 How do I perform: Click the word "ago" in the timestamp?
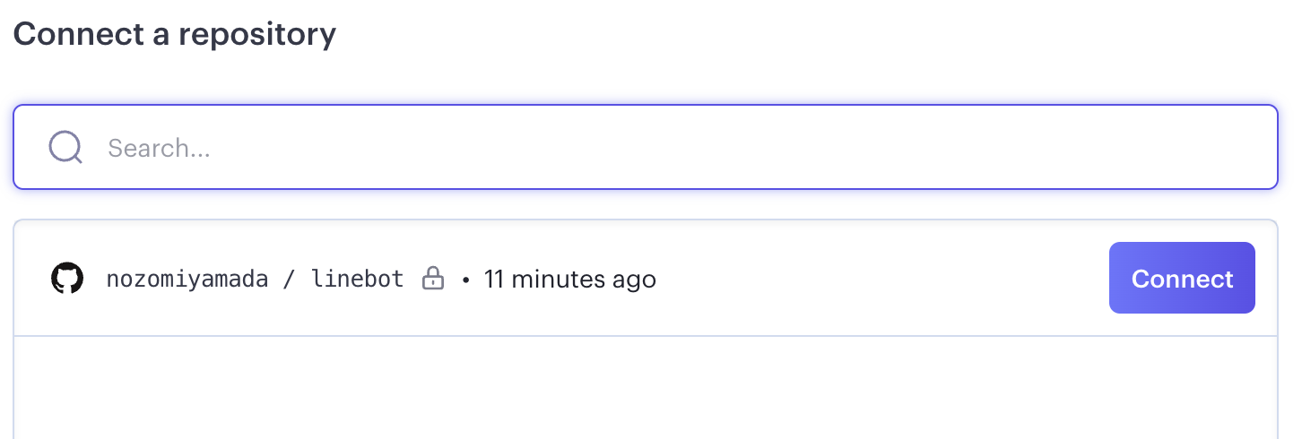pos(635,279)
